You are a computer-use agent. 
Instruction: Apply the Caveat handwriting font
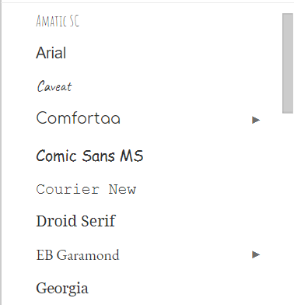pos(54,86)
